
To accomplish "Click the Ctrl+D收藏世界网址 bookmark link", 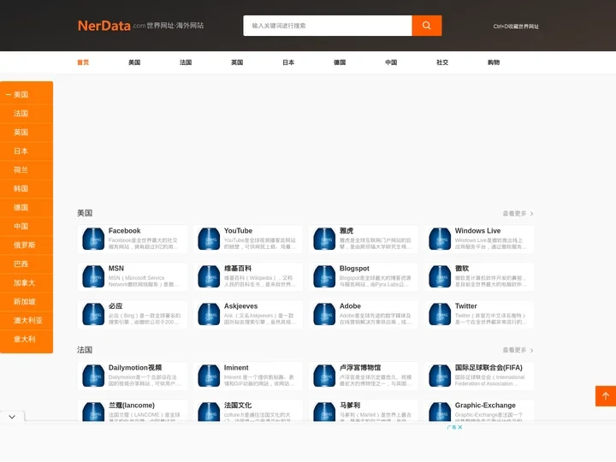I will click(x=516, y=27).
